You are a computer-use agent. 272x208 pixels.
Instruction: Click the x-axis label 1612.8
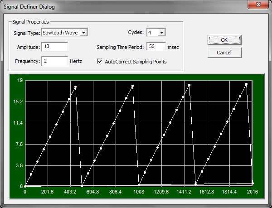pyautogui.click(x=207, y=192)
